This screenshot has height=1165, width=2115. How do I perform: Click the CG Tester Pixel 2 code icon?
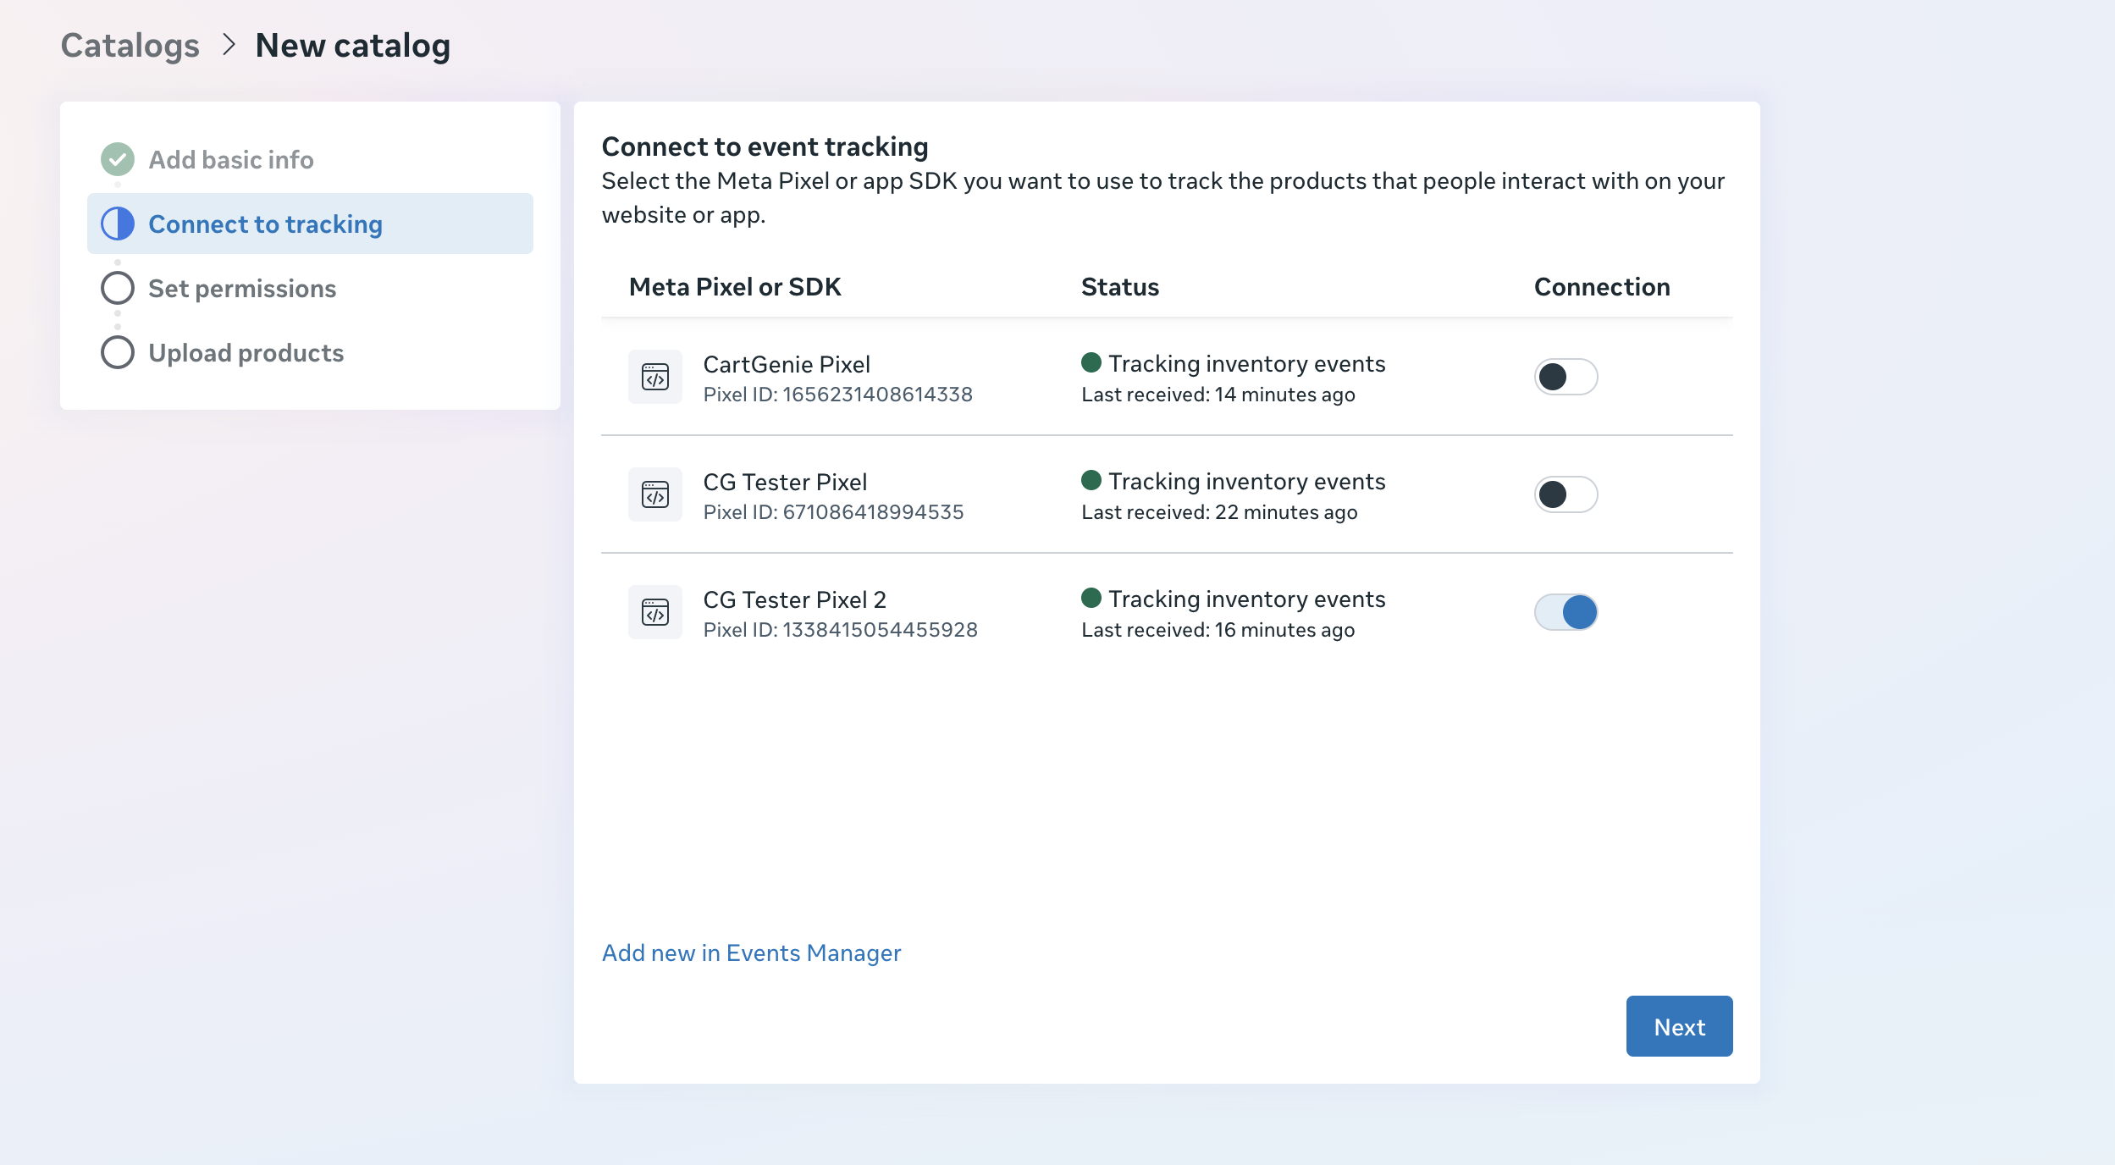654,612
